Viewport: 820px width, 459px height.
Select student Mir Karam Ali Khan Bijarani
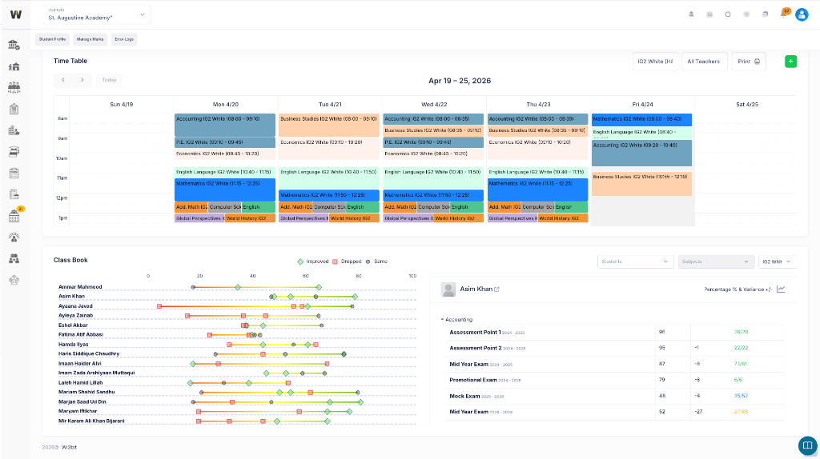point(91,421)
